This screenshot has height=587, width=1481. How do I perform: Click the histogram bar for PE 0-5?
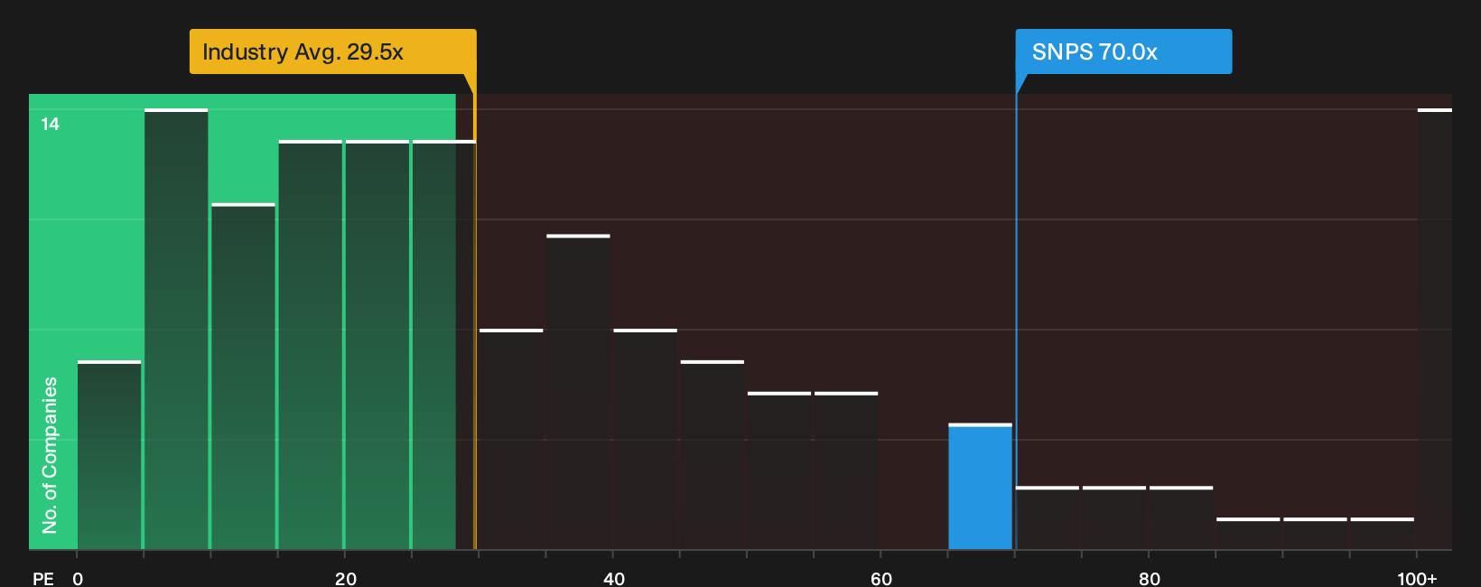click(109, 455)
